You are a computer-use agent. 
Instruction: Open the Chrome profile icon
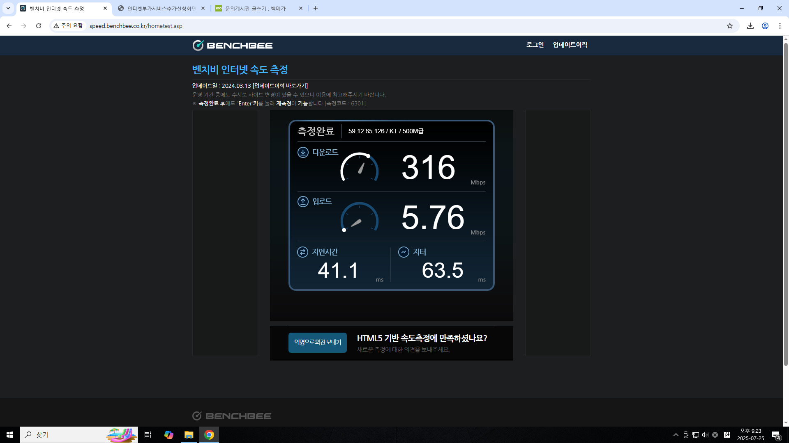(765, 26)
